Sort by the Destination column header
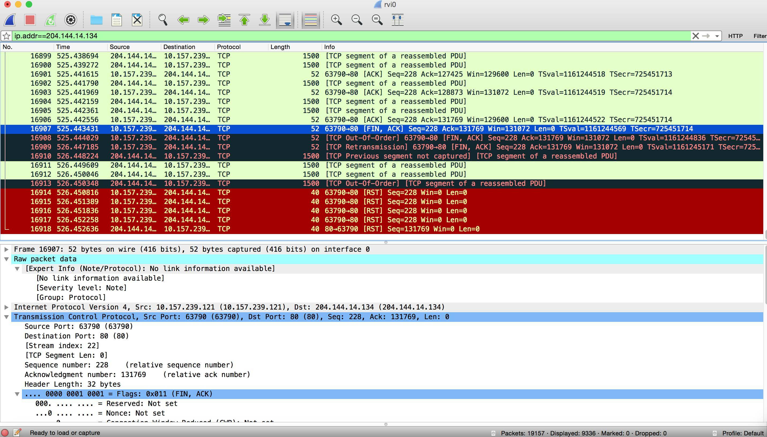767x437 pixels. [188, 47]
